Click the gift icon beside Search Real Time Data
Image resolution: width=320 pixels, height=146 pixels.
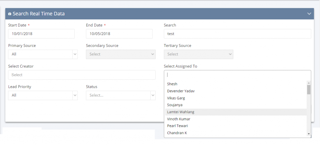[10, 14]
